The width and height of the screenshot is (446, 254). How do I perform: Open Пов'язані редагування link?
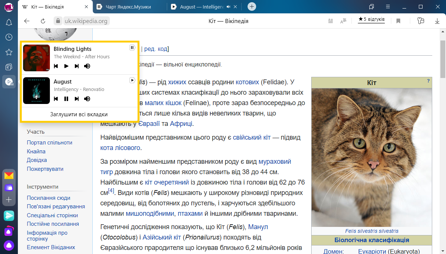click(56, 206)
